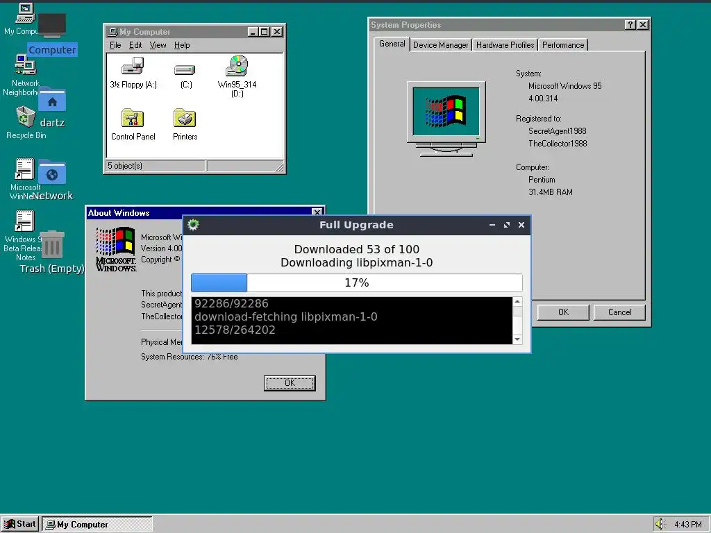Click OK in System Properties
This screenshot has height=533, width=711.
coord(563,312)
